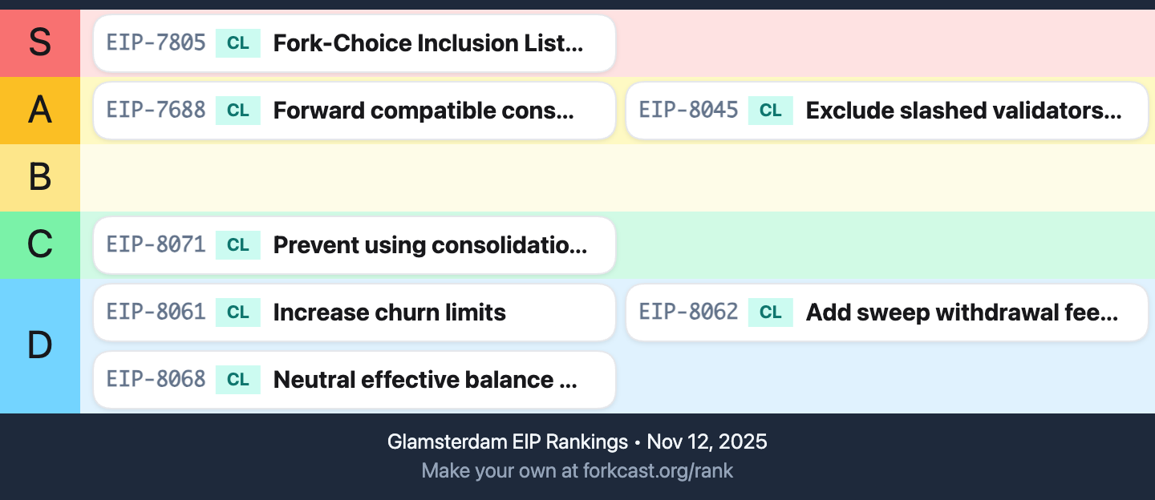Click the EIP-8045 Exclude slashed validators card
1155x500 pixels.
(886, 111)
